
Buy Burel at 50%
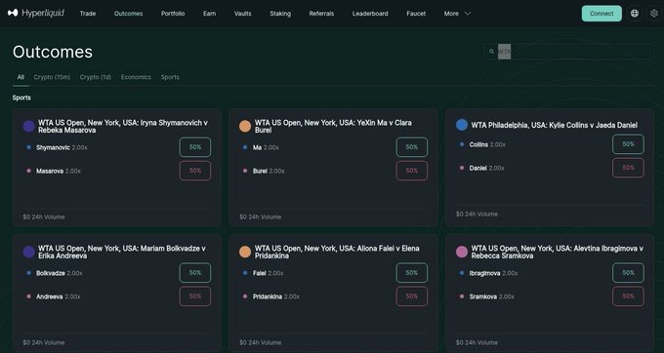pyautogui.click(x=412, y=171)
